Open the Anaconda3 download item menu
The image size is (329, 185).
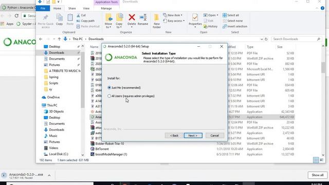coord(49,175)
